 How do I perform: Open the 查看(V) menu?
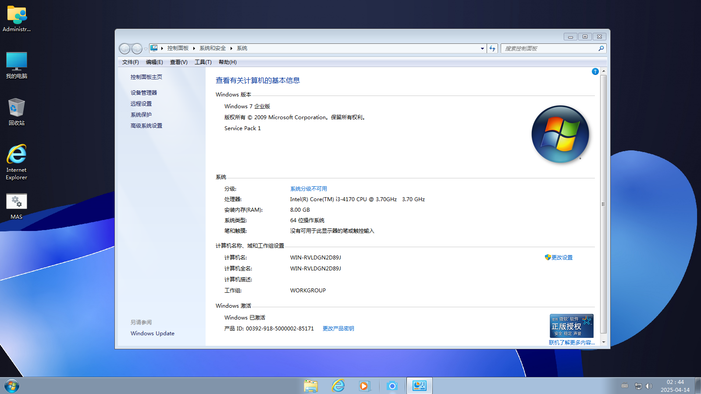179,62
